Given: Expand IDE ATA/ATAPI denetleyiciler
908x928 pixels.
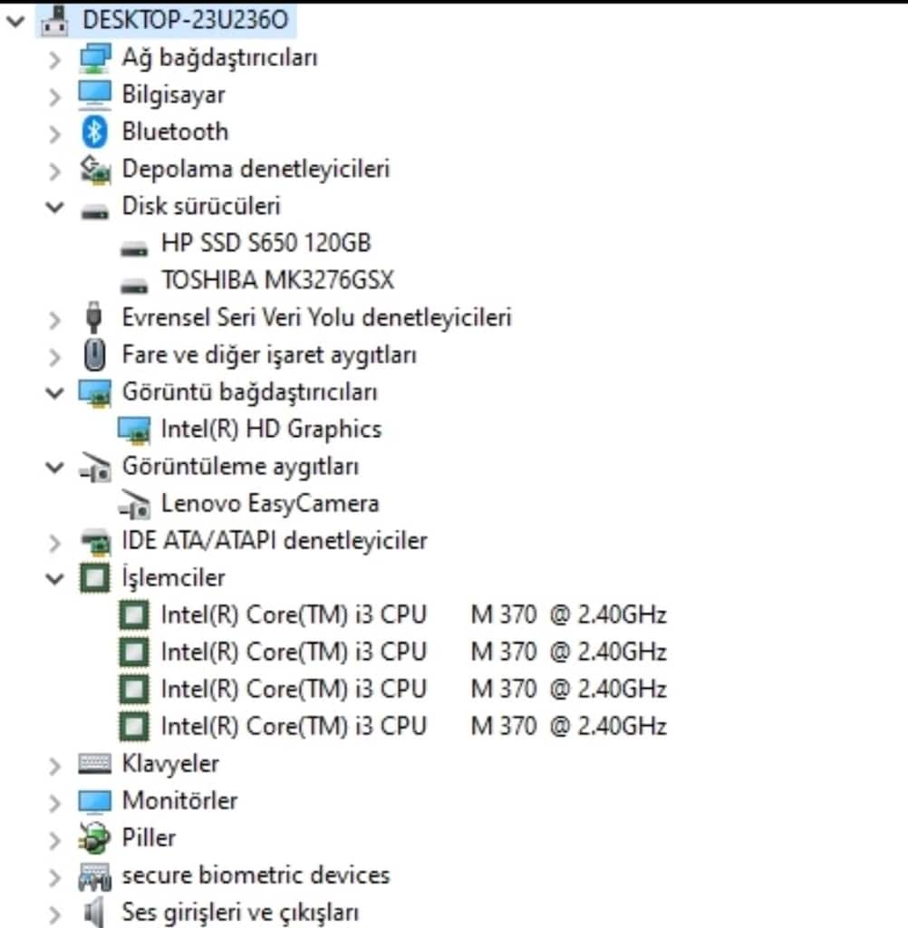Looking at the screenshot, I should point(54,543).
